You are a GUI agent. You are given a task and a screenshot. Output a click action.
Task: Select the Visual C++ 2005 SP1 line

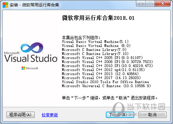pyautogui.click(x=102, y=58)
